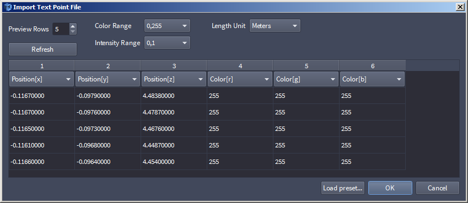Click cell value 4.44870000
The height and width of the screenshot is (203, 468).
click(x=174, y=145)
